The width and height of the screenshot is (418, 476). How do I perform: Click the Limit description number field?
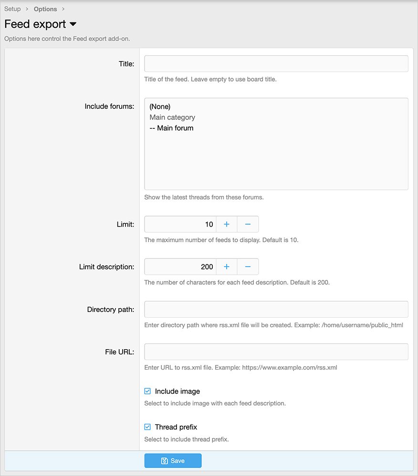point(180,267)
